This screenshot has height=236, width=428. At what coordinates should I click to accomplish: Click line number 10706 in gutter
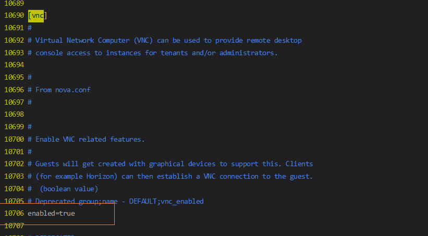click(x=14, y=214)
